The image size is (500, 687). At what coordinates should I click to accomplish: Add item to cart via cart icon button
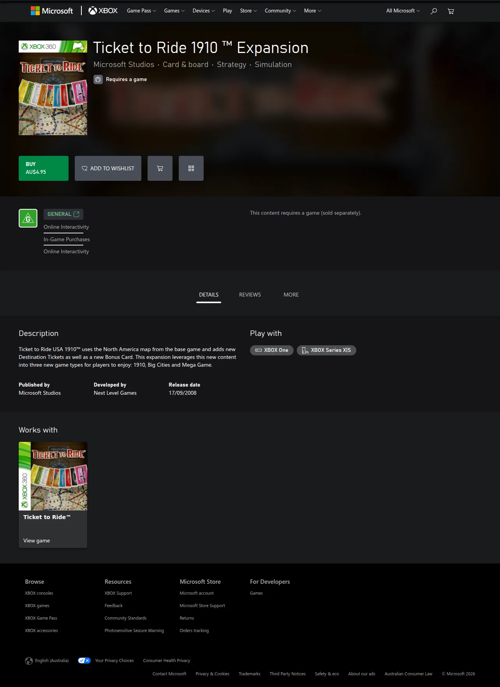point(160,168)
